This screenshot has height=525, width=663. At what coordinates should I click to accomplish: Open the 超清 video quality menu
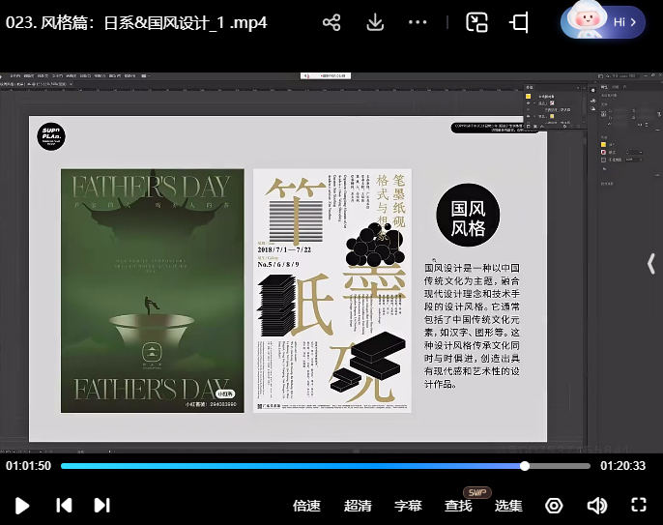tap(358, 506)
